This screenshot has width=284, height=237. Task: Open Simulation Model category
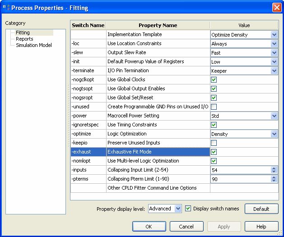(33, 45)
